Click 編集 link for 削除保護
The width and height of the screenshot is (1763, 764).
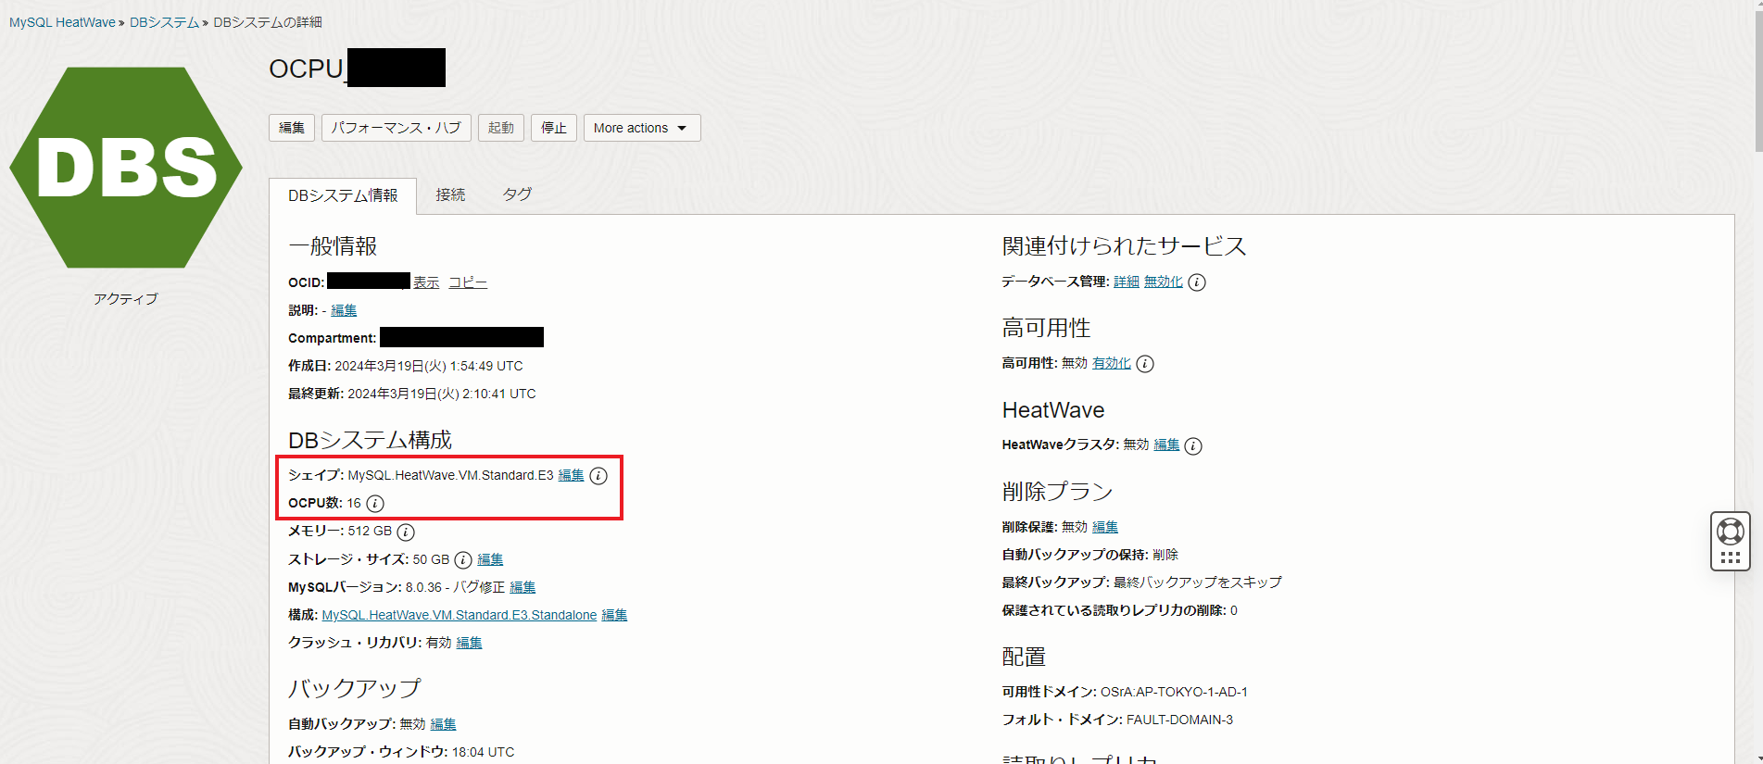coord(1105,527)
